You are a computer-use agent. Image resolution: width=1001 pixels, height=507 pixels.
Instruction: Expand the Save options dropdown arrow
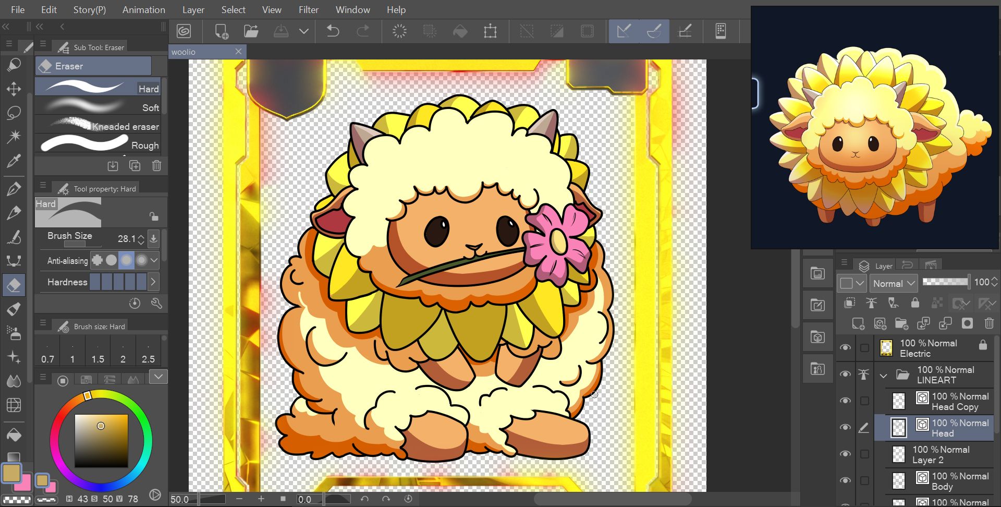tap(303, 31)
